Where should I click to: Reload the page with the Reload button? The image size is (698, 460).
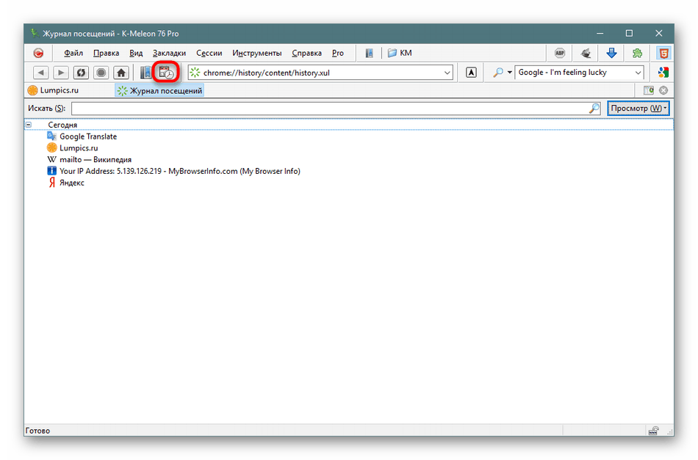tap(81, 73)
